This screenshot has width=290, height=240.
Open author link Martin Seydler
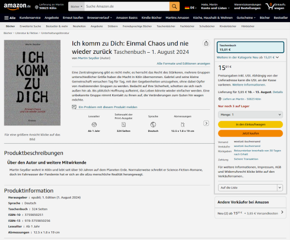(89, 58)
